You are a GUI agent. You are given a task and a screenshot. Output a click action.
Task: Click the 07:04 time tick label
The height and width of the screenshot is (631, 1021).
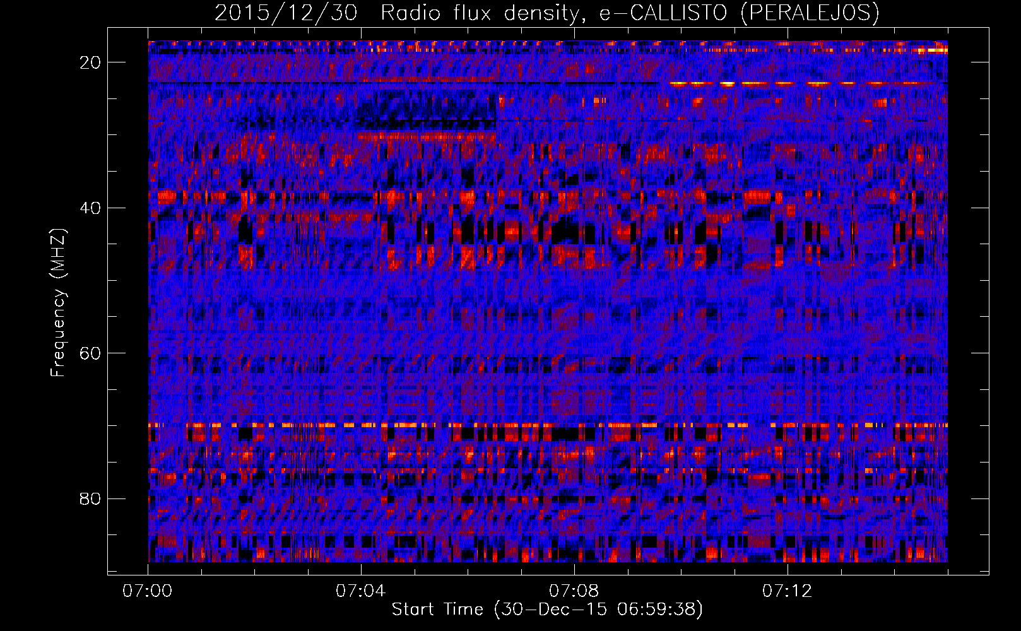[x=361, y=591]
